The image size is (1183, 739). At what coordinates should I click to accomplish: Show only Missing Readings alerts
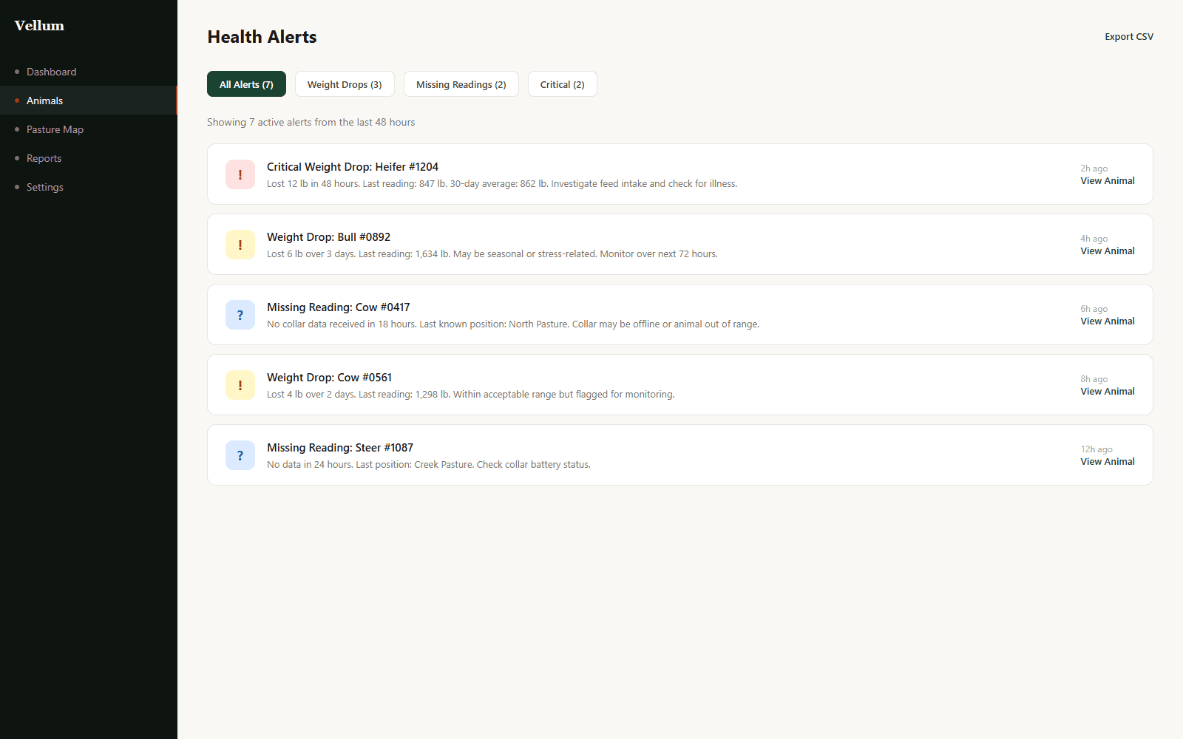(x=461, y=84)
